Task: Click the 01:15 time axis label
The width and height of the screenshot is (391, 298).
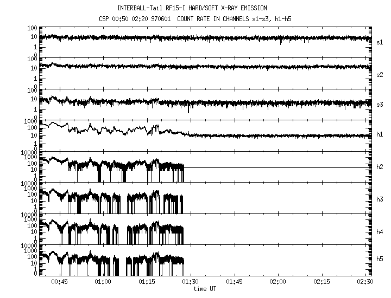Action: [147, 282]
